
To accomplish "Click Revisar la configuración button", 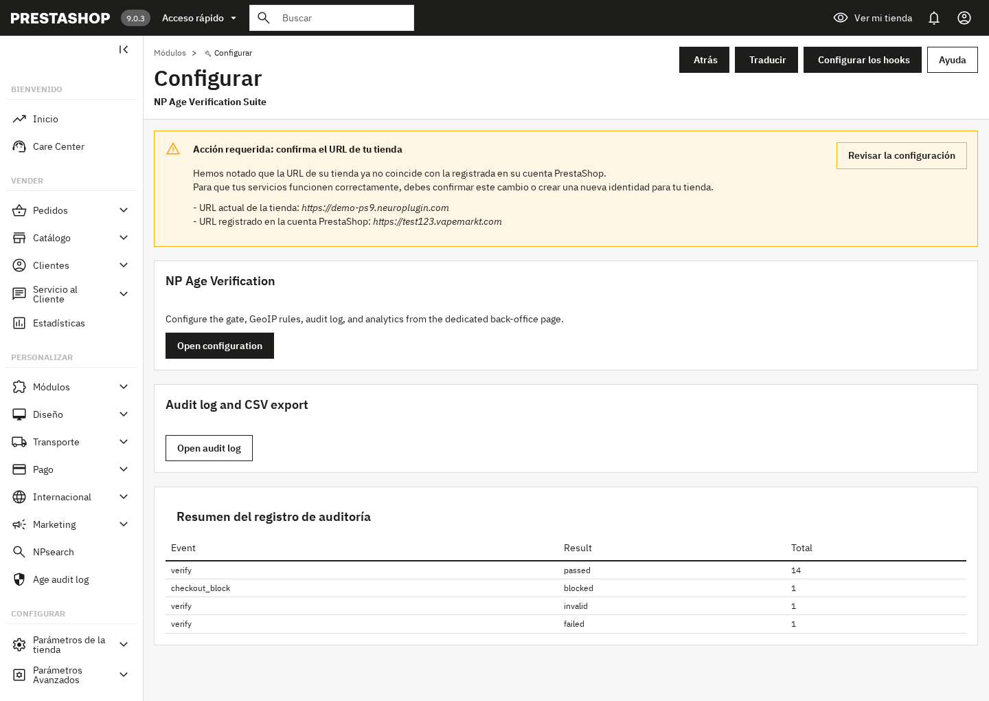I will click(x=902, y=155).
